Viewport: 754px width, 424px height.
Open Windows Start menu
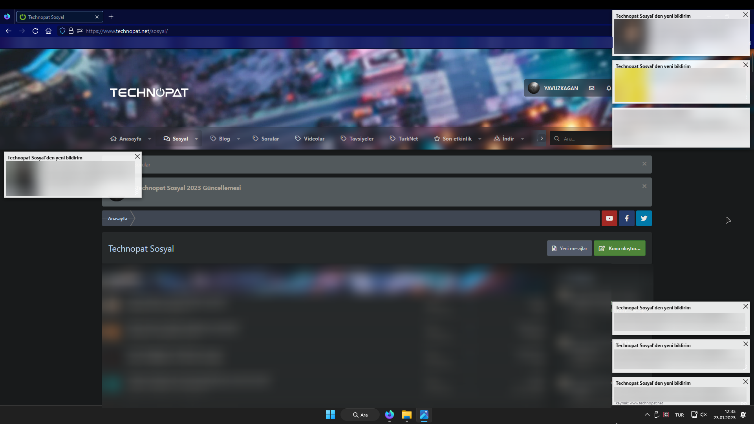pyautogui.click(x=330, y=415)
